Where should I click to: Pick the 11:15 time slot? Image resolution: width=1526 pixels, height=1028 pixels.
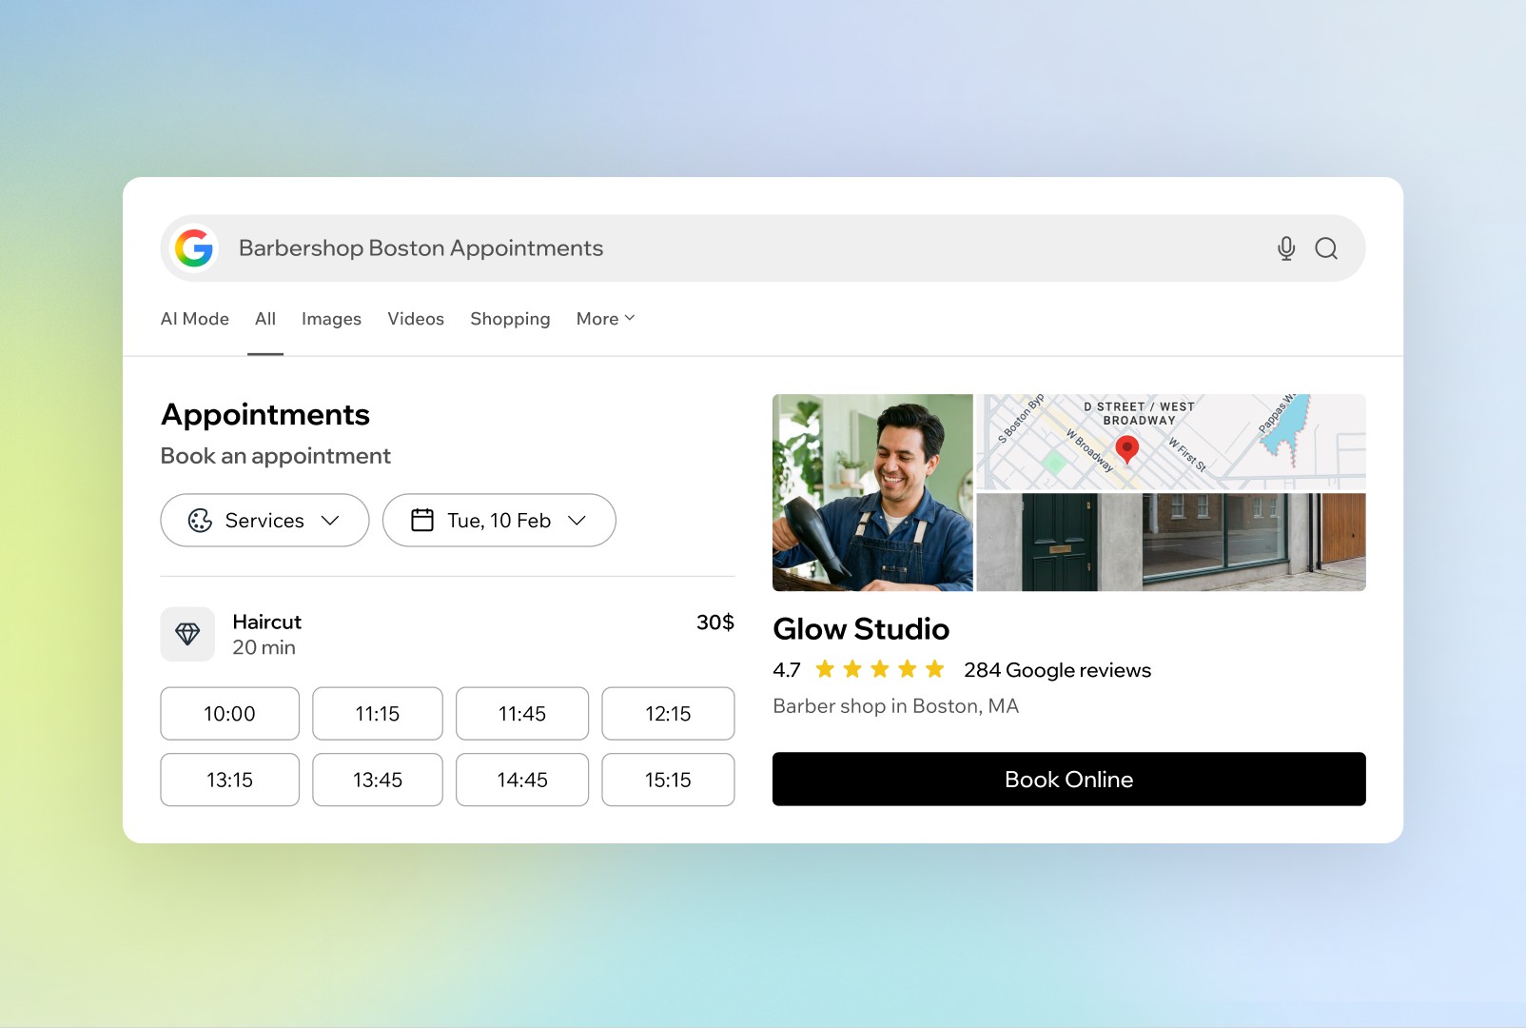click(x=378, y=714)
